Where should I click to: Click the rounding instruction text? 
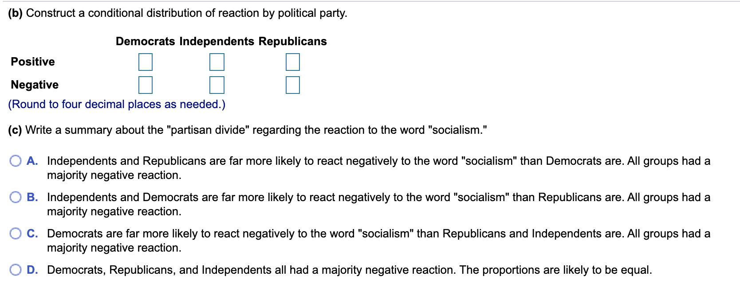(x=117, y=104)
